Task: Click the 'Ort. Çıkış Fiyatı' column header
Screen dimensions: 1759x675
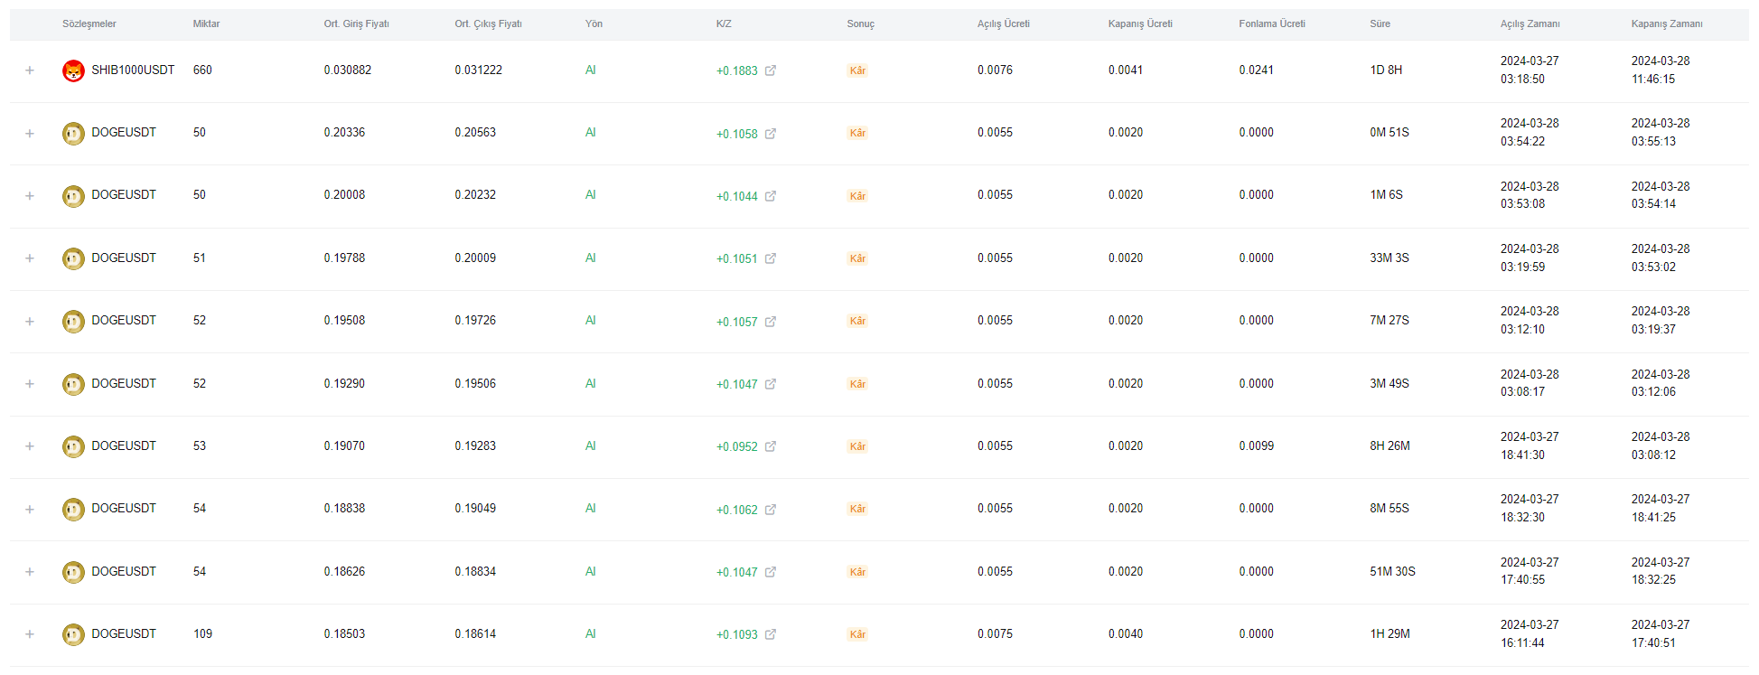Action: [488, 24]
